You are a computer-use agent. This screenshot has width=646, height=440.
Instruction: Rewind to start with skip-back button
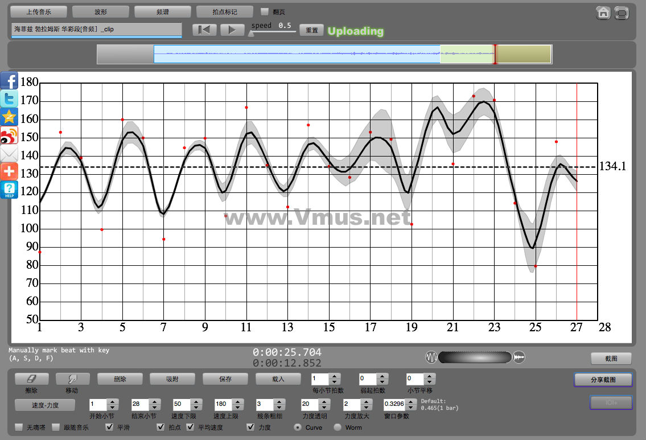tap(204, 30)
